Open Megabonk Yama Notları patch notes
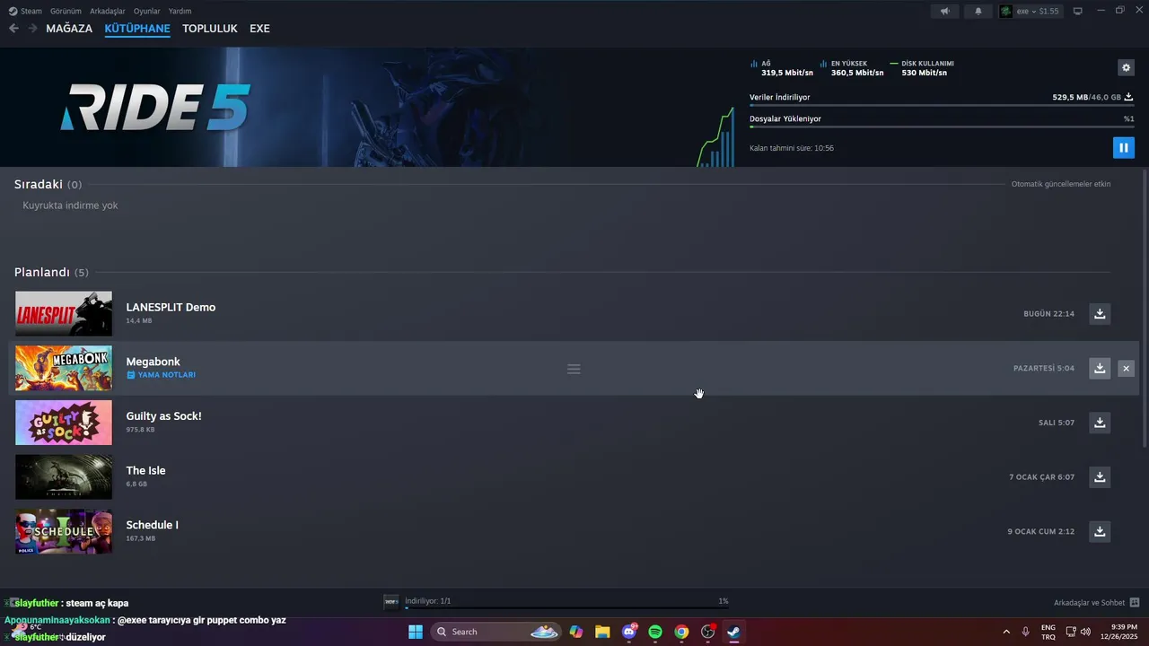Image resolution: width=1149 pixels, height=646 pixels. (x=162, y=375)
